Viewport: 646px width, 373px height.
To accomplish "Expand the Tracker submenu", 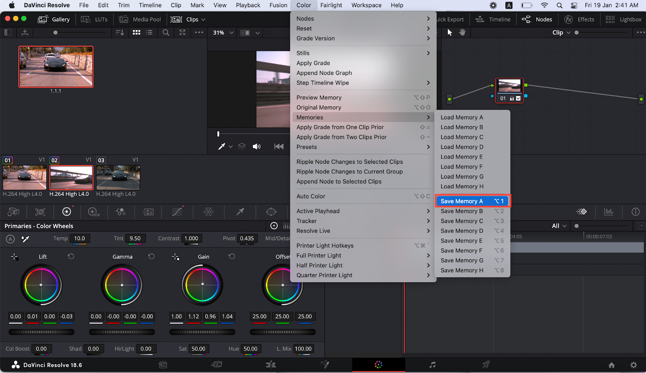I will point(363,221).
